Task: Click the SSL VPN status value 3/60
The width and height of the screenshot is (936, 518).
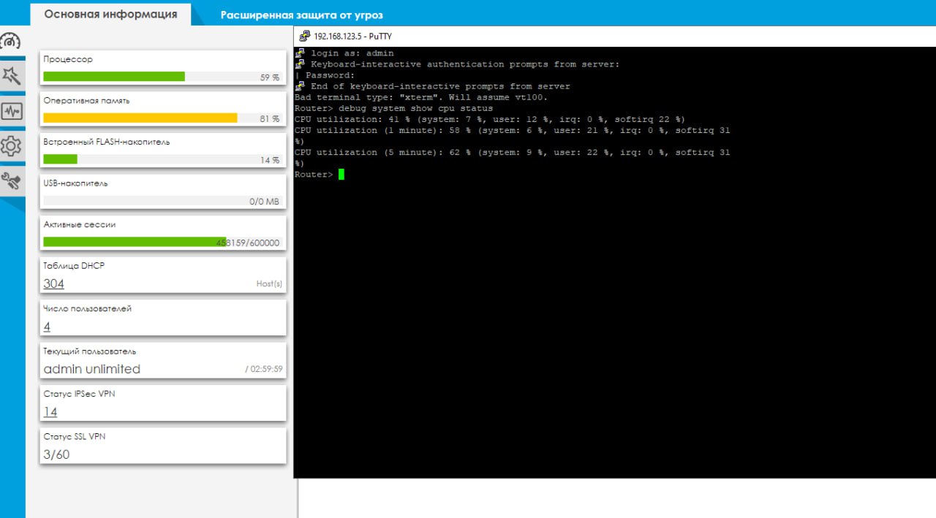Action: pyautogui.click(x=57, y=454)
